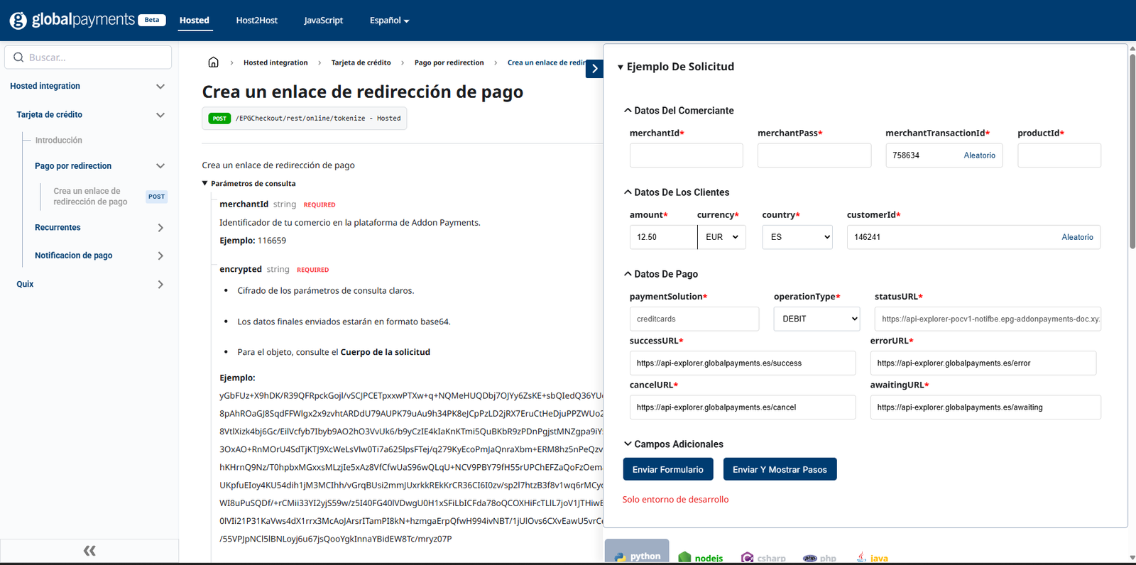Open the Host2Host tab
Viewport: 1136px width, 565px height.
256,21
